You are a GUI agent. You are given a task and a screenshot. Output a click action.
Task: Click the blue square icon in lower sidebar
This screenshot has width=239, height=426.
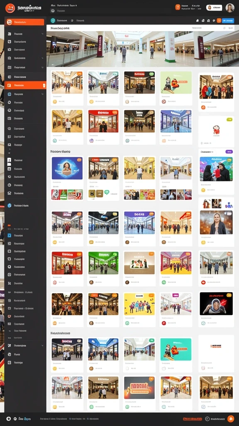click(10, 235)
